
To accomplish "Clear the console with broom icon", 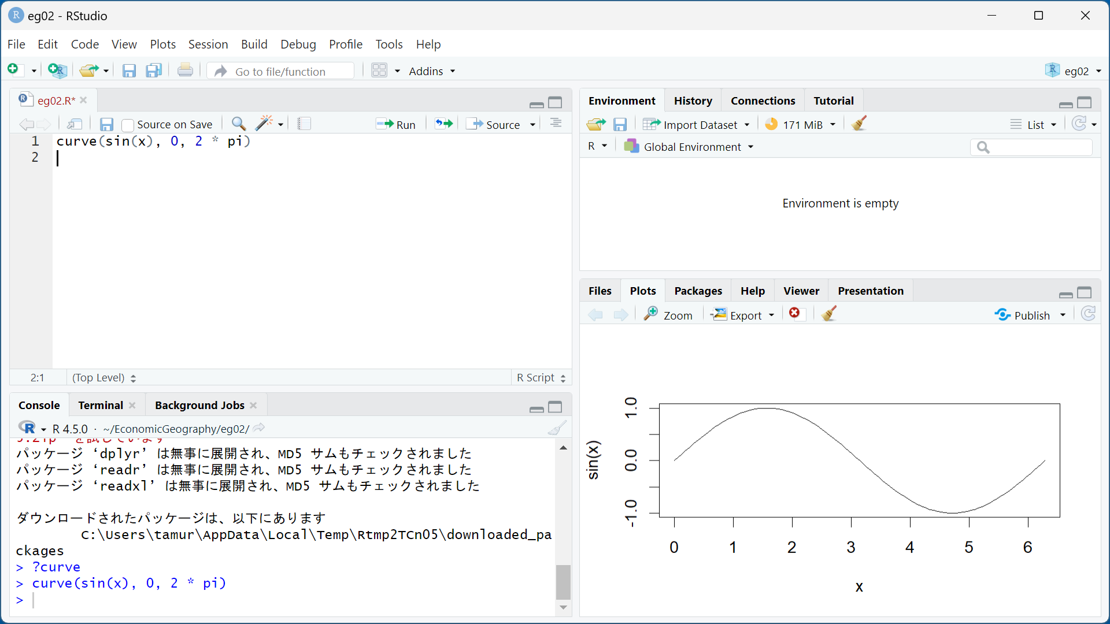I will (557, 428).
